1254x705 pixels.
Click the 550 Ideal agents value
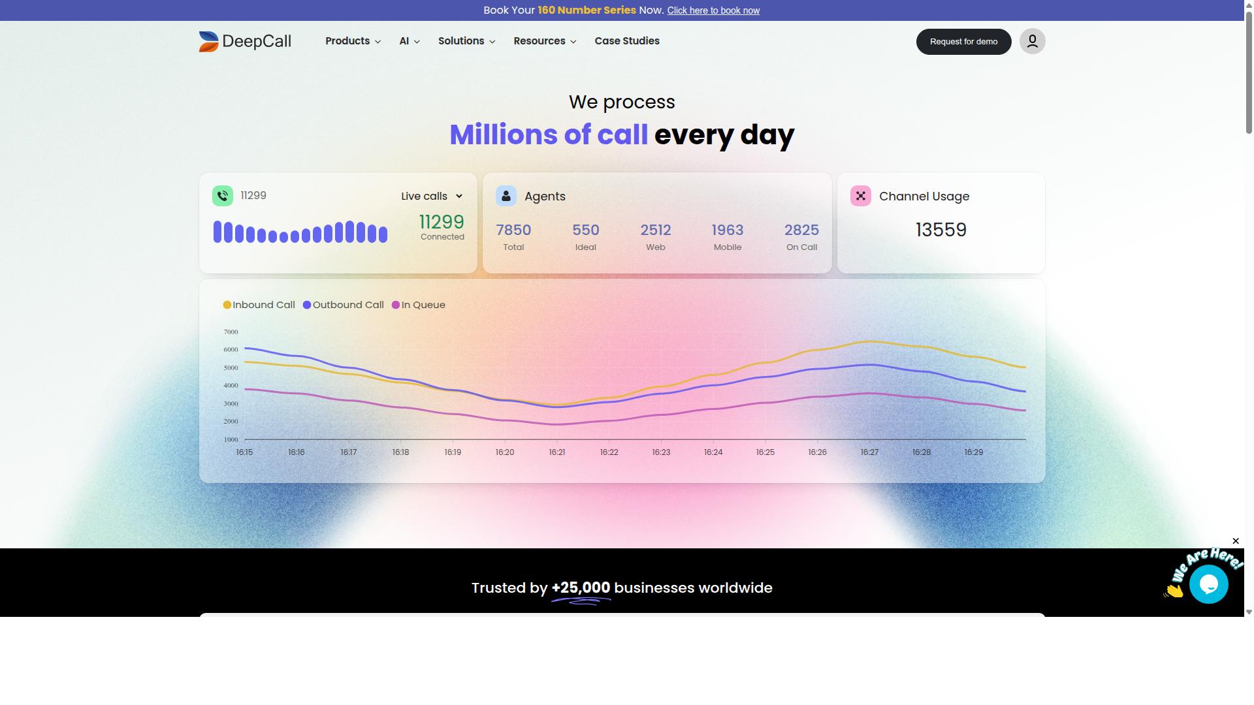pyautogui.click(x=585, y=230)
